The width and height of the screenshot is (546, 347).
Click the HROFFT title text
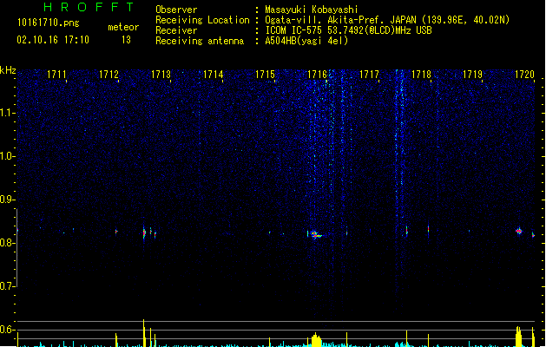89,7
